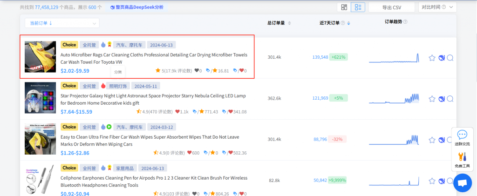Favorite the Auto Microfiber Rags product star
The image size is (477, 196).
[432, 58]
